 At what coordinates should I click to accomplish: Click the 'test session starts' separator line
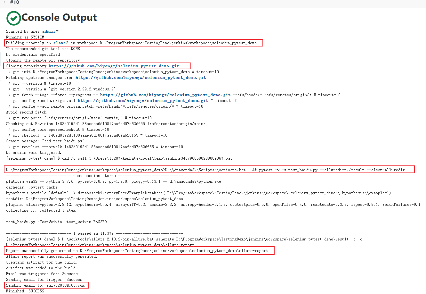(x=94, y=176)
